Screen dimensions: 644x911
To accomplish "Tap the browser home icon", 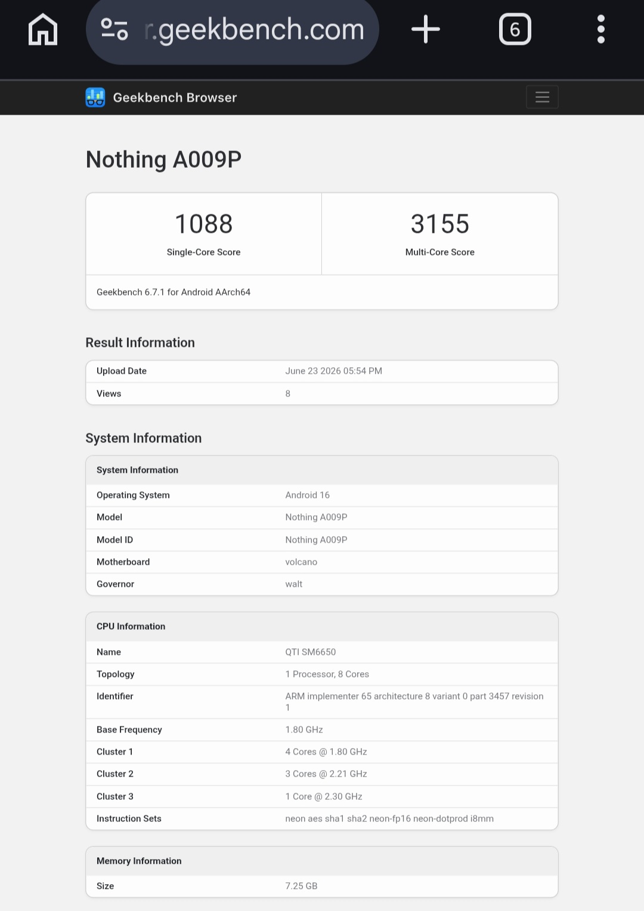I will pyautogui.click(x=43, y=29).
